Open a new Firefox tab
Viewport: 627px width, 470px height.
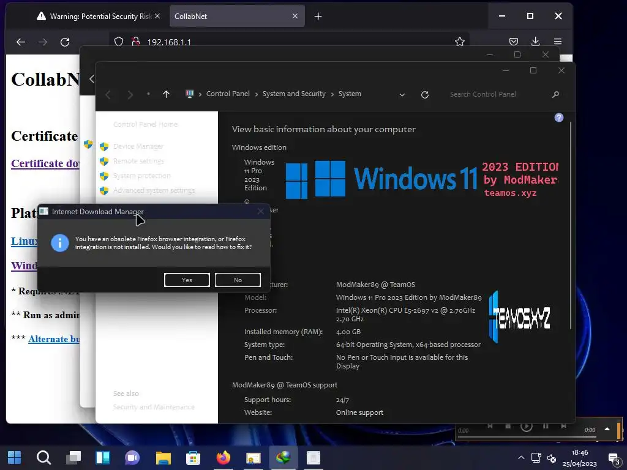[x=318, y=17]
